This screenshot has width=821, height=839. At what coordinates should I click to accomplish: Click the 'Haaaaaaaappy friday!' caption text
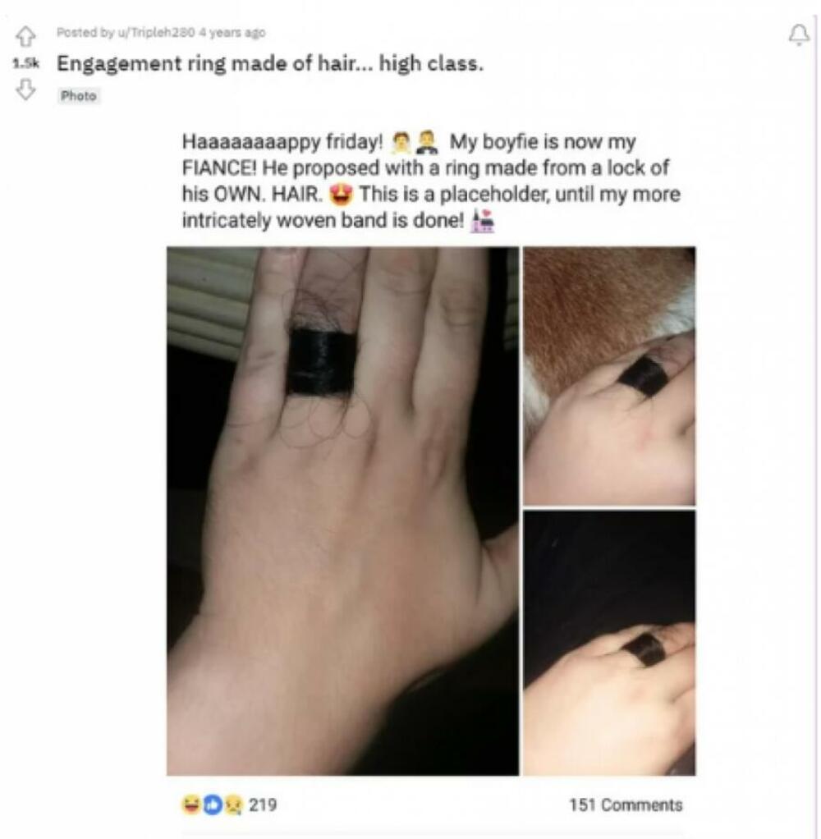pyautogui.click(x=282, y=142)
